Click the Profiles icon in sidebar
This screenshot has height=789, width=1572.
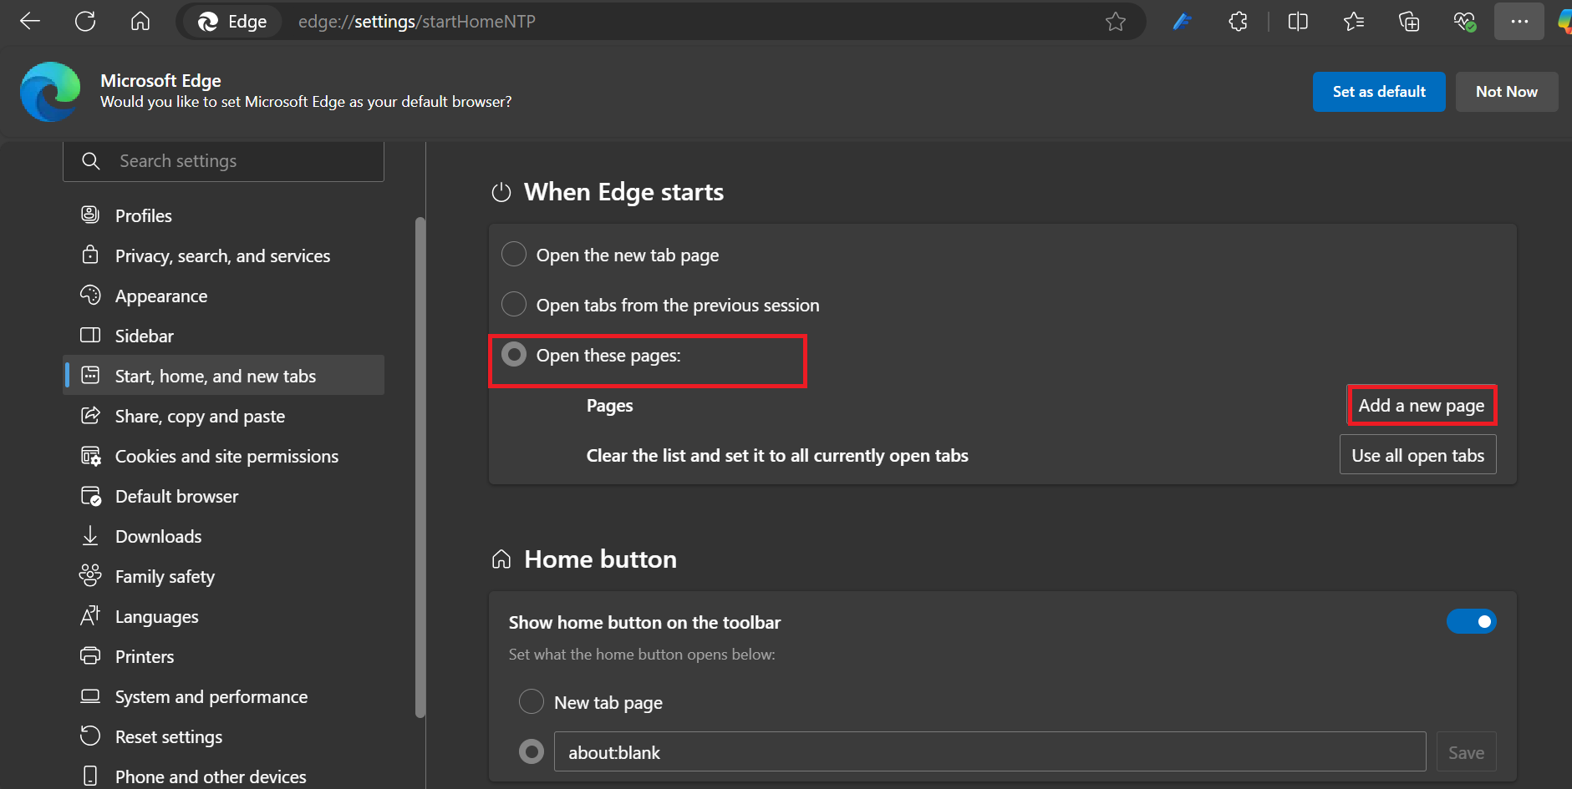pos(90,215)
